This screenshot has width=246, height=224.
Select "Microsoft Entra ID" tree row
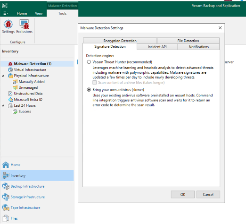click(37, 100)
